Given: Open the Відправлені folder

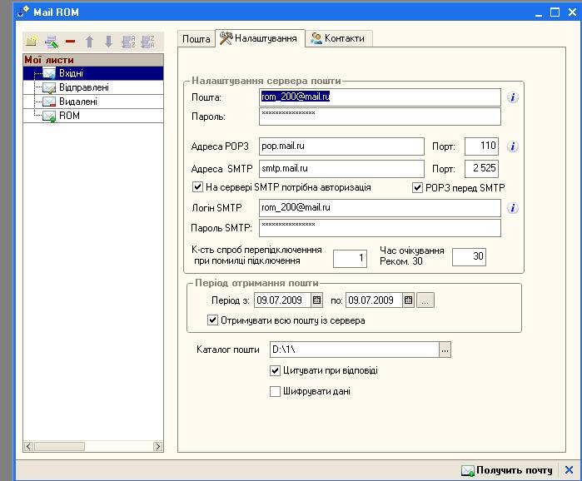Looking at the screenshot, I should (x=93, y=87).
